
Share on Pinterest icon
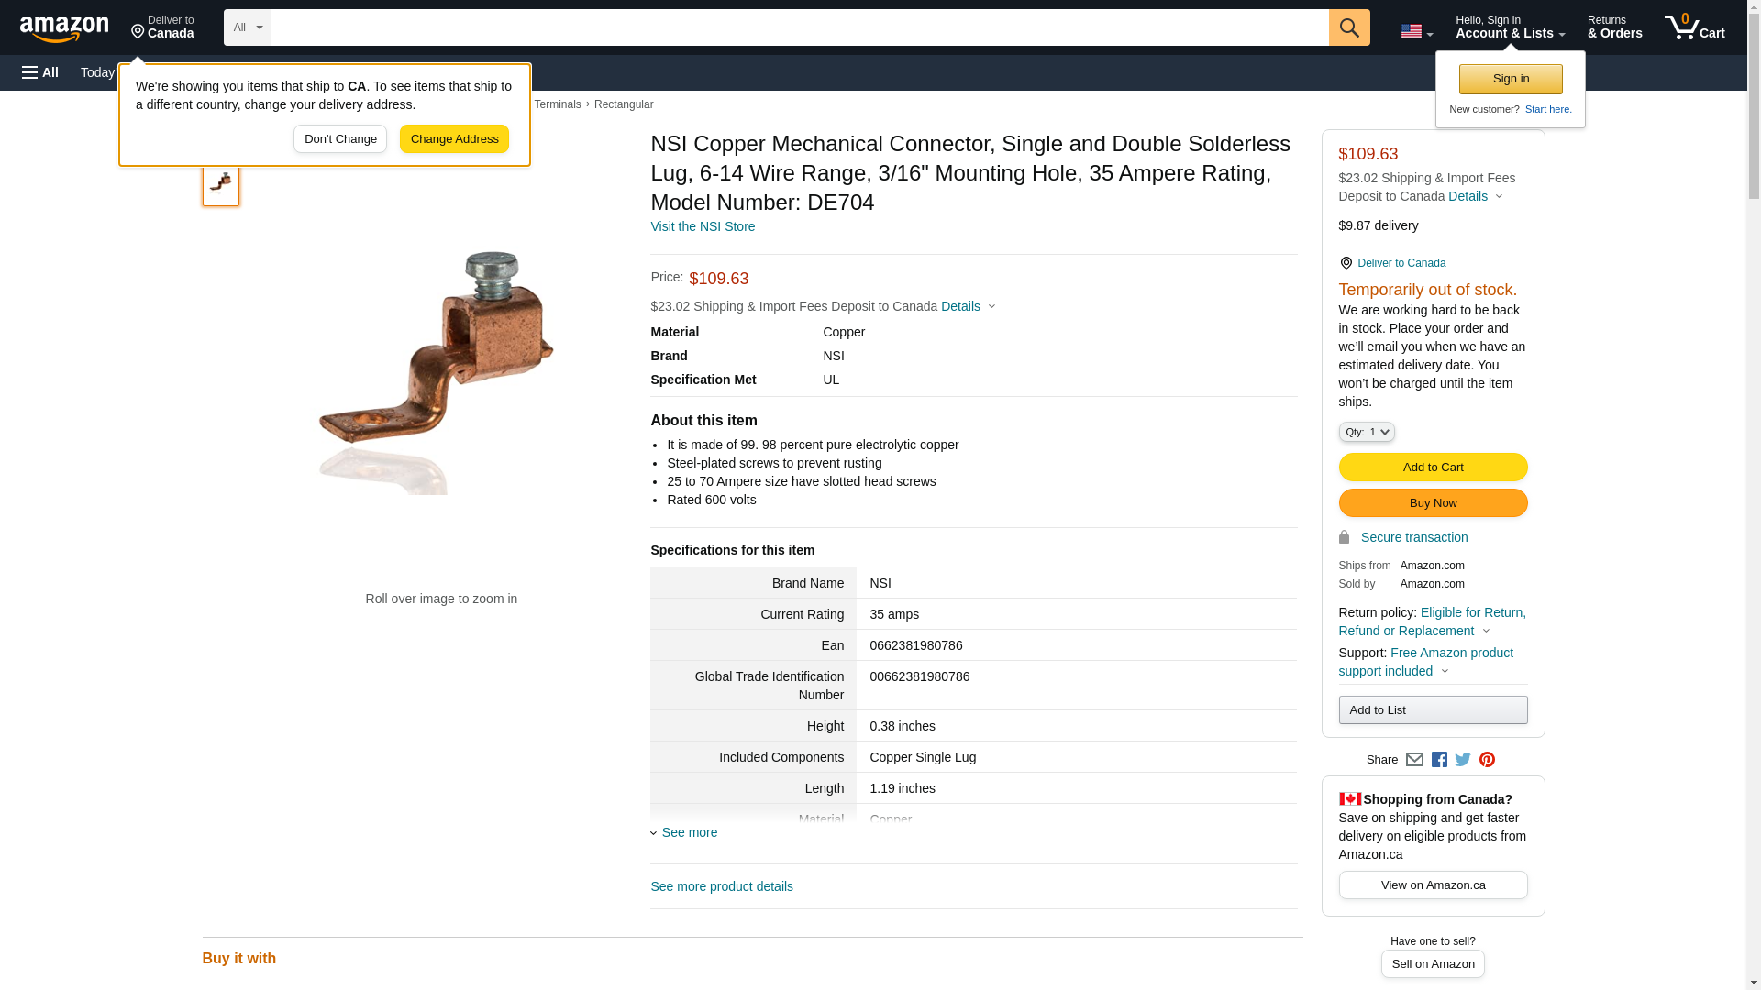point(1487,760)
